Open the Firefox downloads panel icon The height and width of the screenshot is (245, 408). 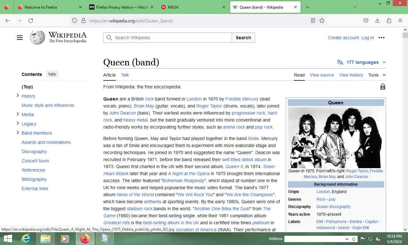click(x=377, y=20)
